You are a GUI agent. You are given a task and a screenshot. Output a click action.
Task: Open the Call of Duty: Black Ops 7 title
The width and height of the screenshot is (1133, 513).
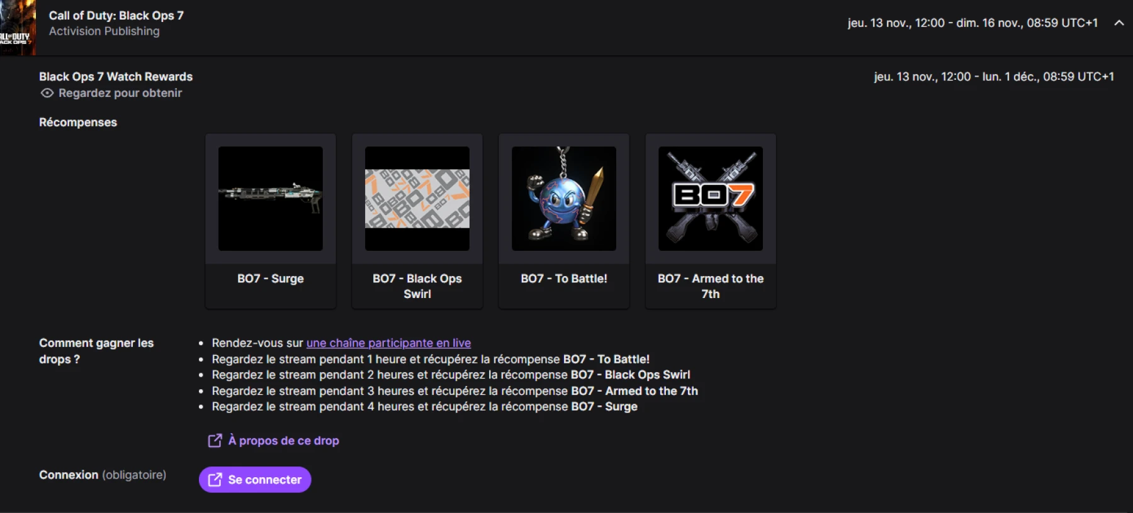click(116, 16)
